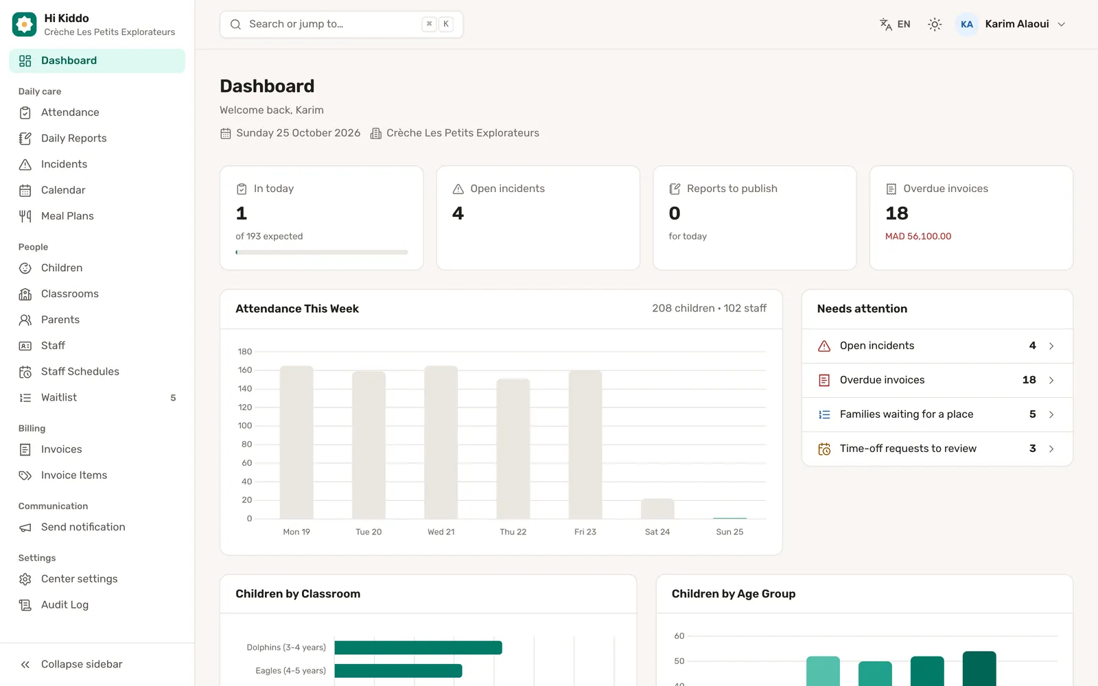Image resolution: width=1098 pixels, height=686 pixels.
Task: Click the Daily Reports pencil icon
Action: coord(25,139)
